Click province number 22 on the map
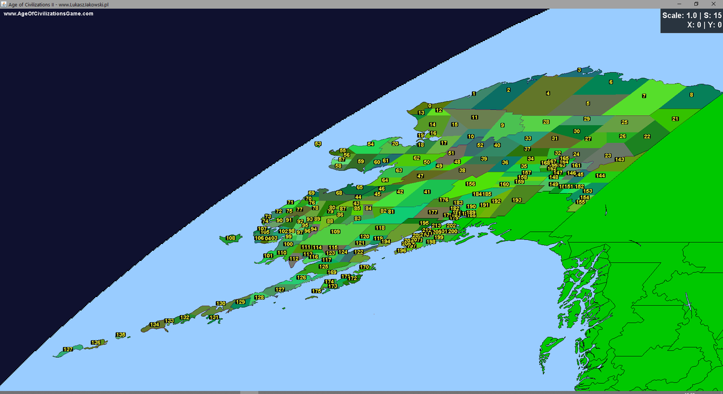Viewport: 723px width, 394px height. click(x=647, y=137)
